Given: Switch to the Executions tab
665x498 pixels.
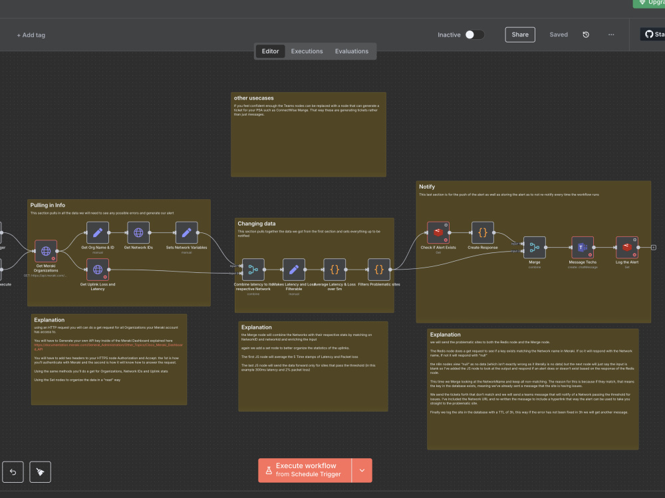Looking at the screenshot, I should (307, 51).
